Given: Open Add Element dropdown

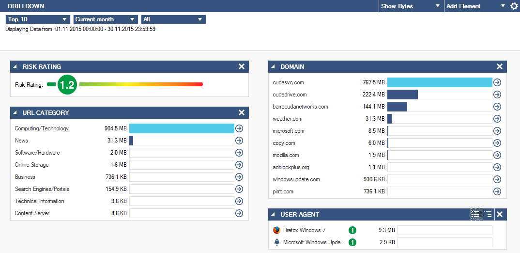Looking at the screenshot, I should (476, 6).
